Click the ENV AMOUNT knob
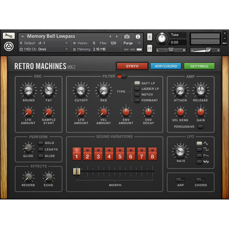The image size is (229, 229). pos(126,112)
